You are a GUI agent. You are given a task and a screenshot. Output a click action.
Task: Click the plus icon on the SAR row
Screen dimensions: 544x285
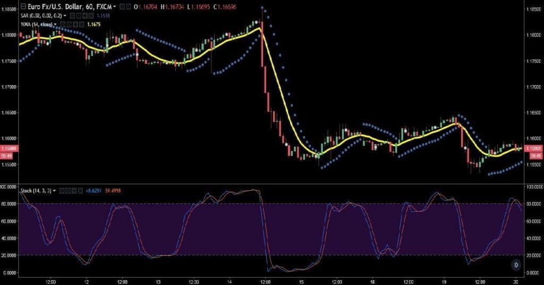click(x=84, y=15)
